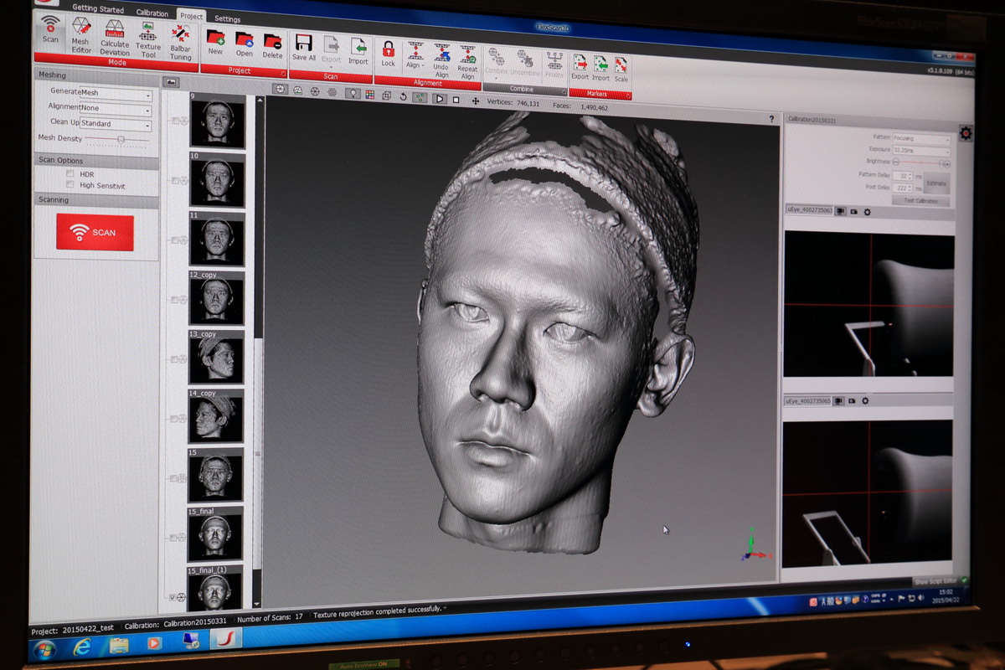Image resolution: width=1005 pixels, height=670 pixels.
Task: Enable the High Sensitivity checkbox
Action: click(x=70, y=185)
